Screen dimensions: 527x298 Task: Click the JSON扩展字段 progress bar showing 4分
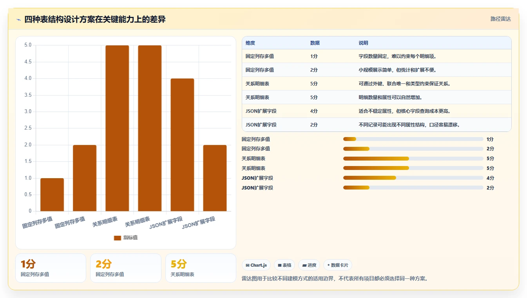[413, 178]
